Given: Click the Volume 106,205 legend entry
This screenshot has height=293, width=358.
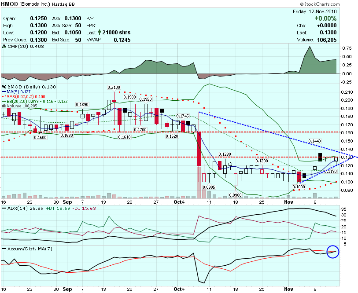Looking at the screenshot, I should 22,106.
